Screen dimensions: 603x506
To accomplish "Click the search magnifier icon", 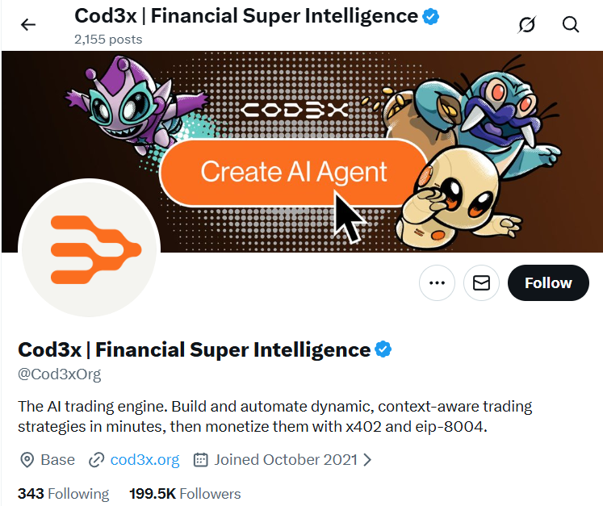I will click(x=571, y=24).
